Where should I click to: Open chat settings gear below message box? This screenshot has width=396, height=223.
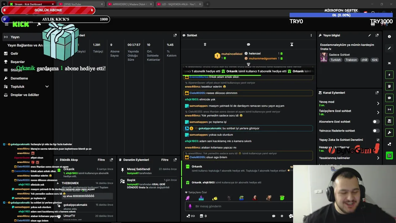282,216
